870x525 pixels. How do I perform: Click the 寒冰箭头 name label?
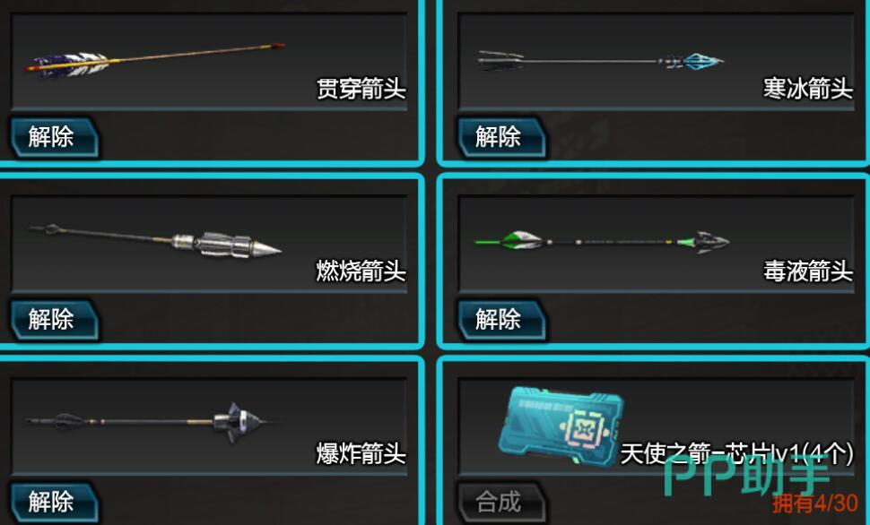click(x=808, y=89)
